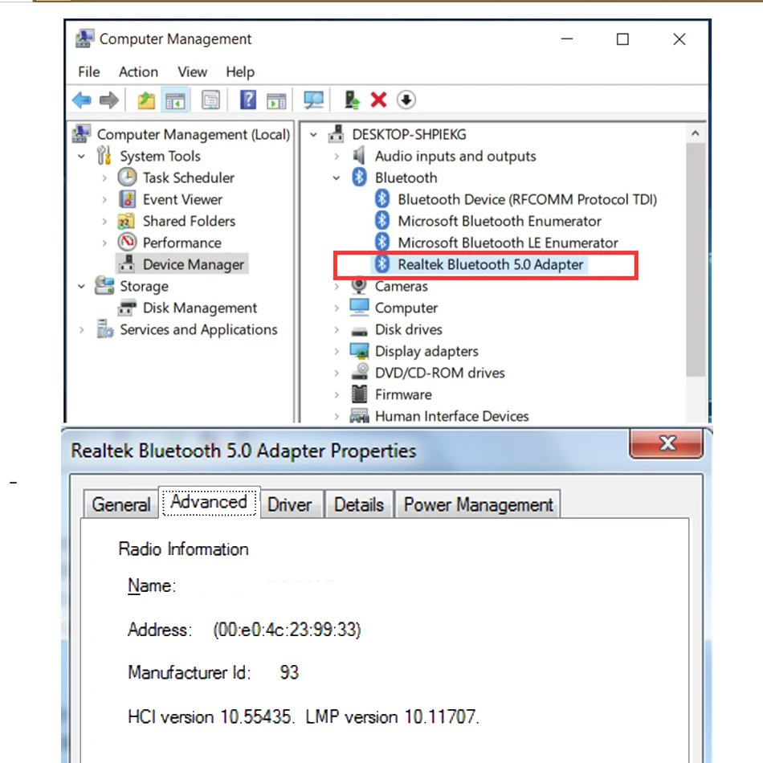Viewport: 763px width, 763px height.
Task: Click the blue Help question mark icon
Action: click(x=247, y=100)
